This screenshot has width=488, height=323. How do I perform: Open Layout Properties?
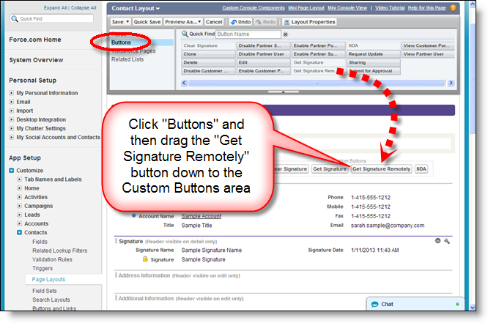312,22
